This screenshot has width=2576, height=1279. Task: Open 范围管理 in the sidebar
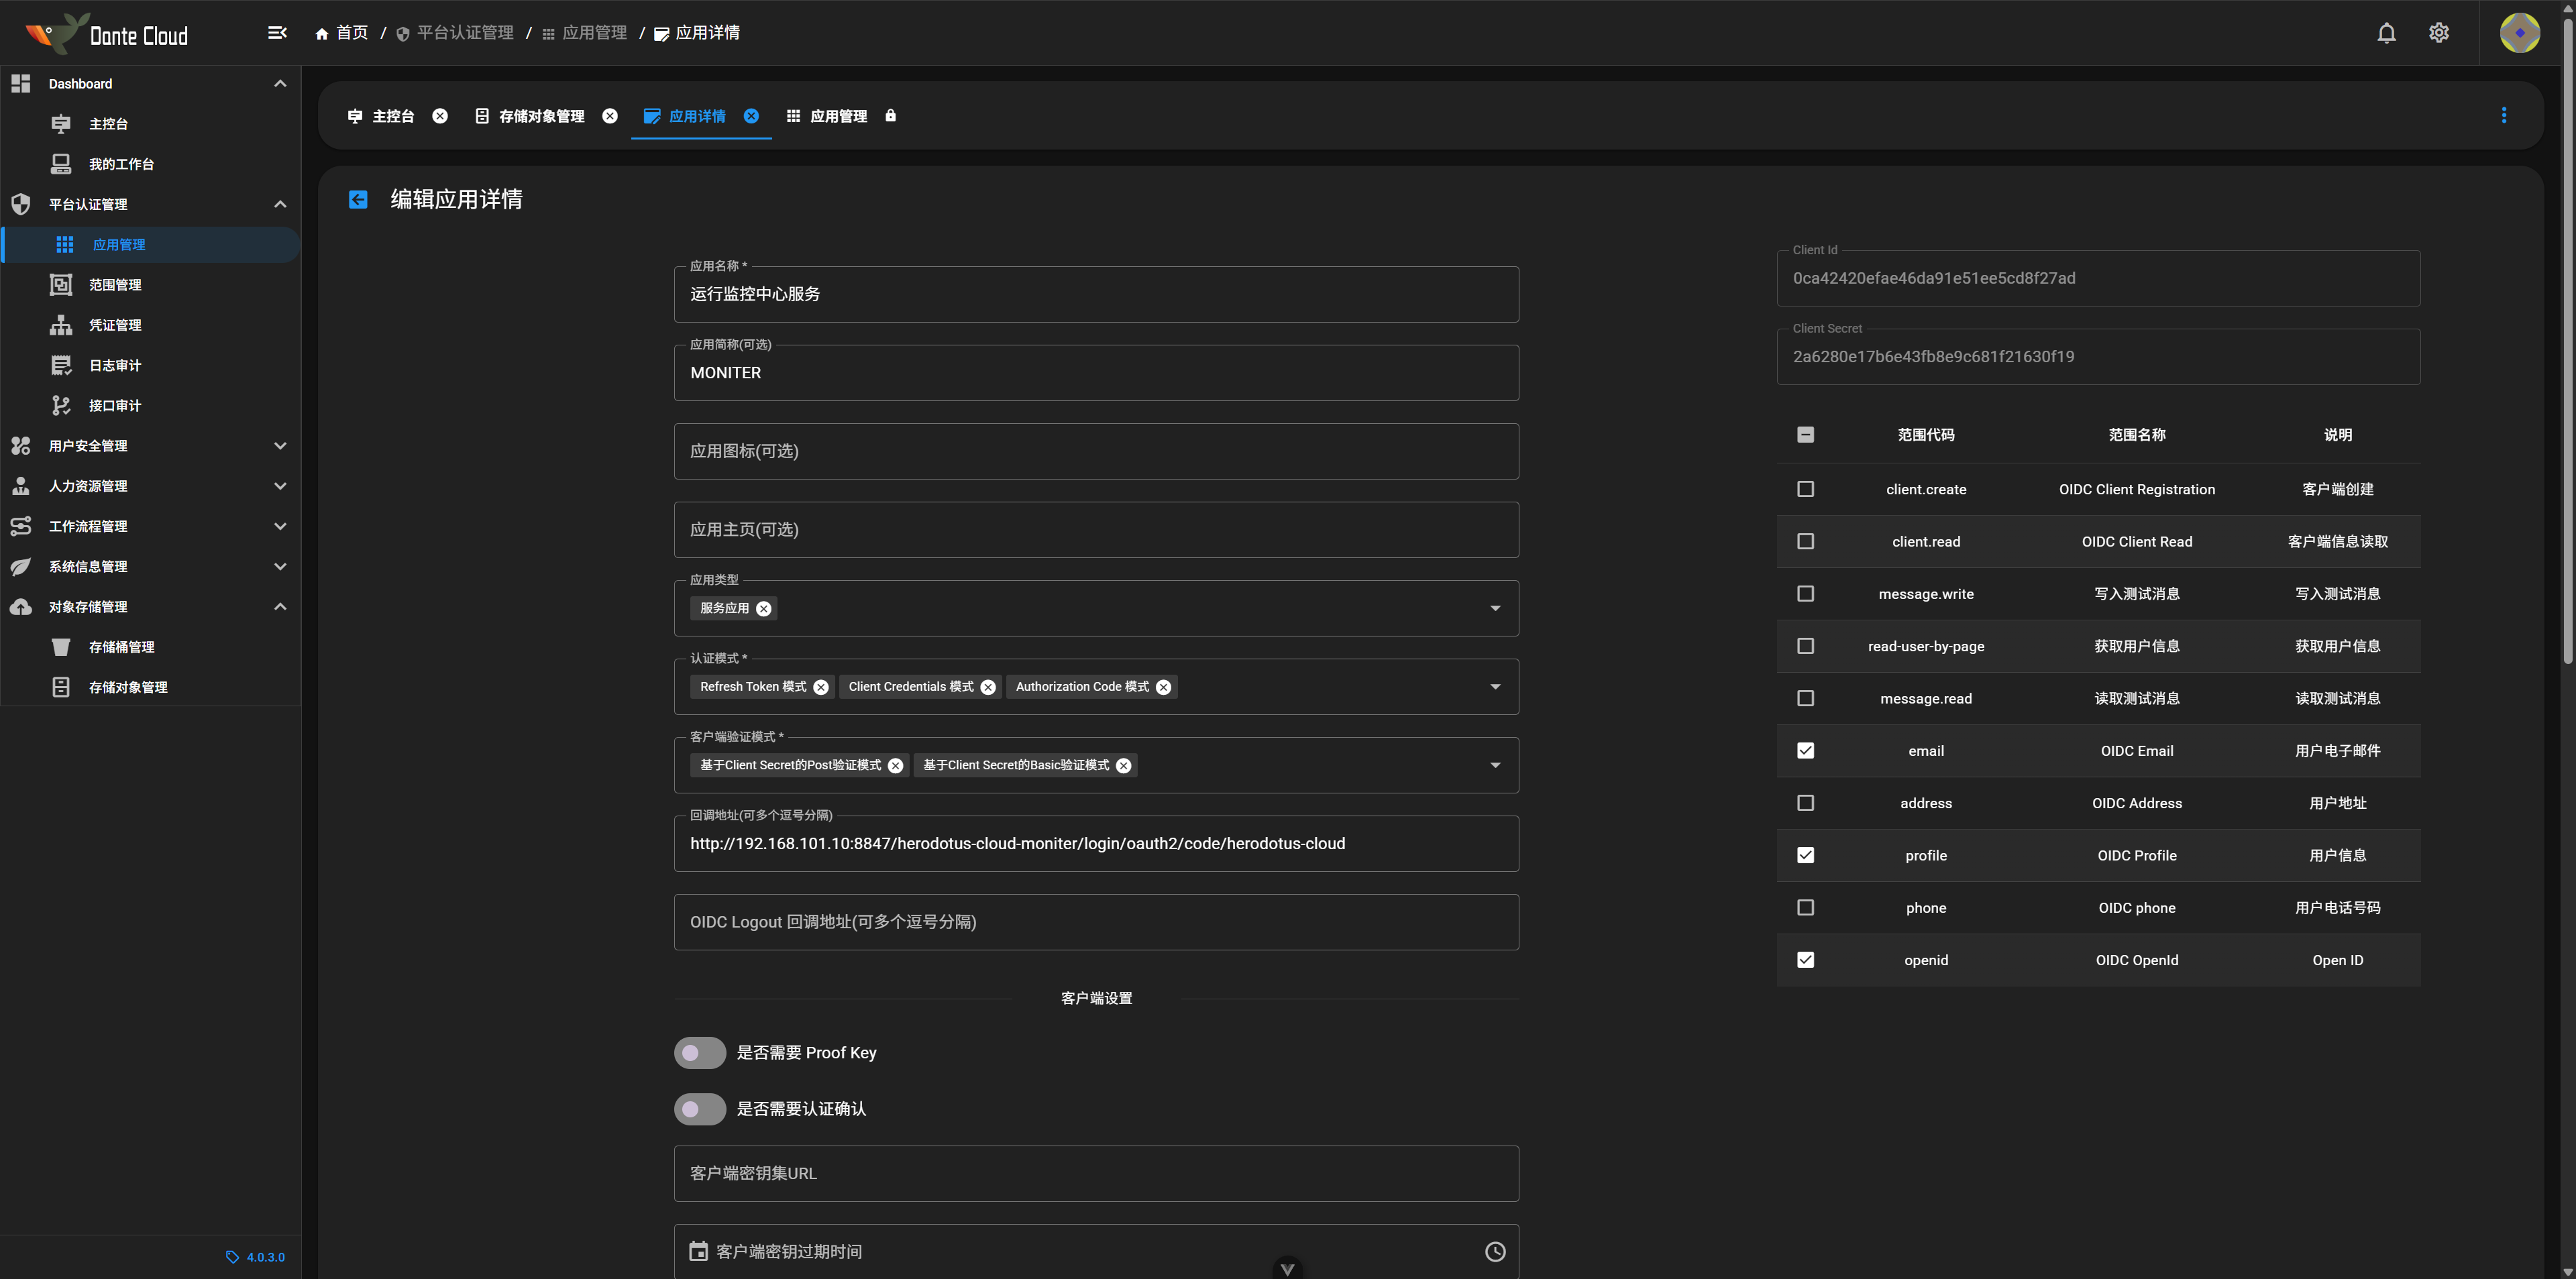click(115, 285)
